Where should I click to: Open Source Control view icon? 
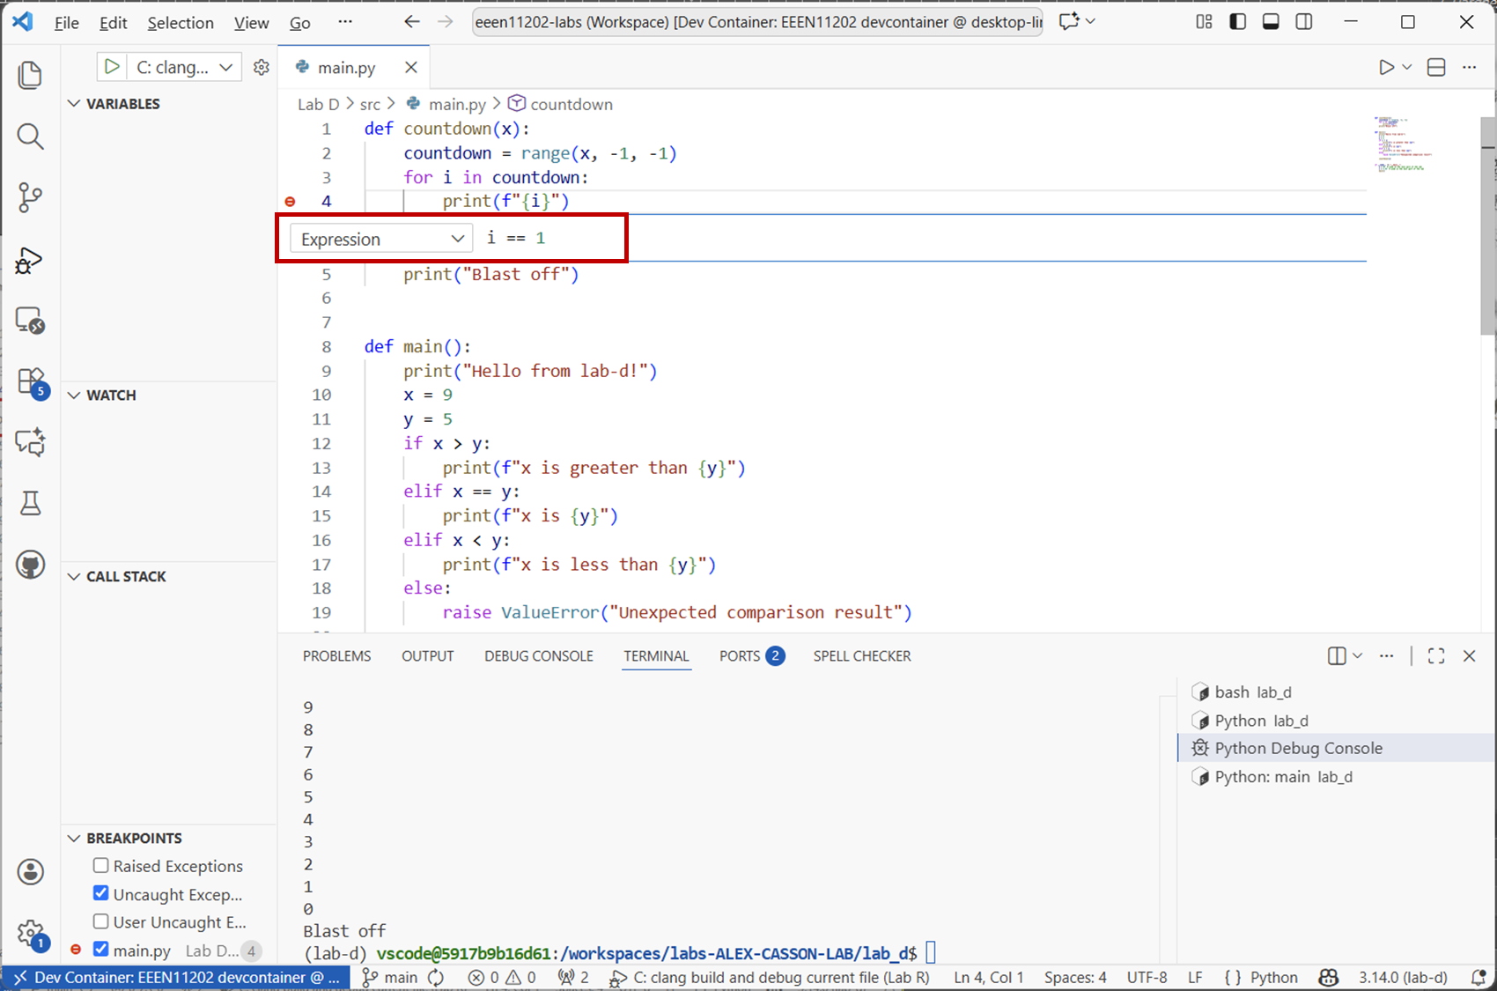coord(30,197)
